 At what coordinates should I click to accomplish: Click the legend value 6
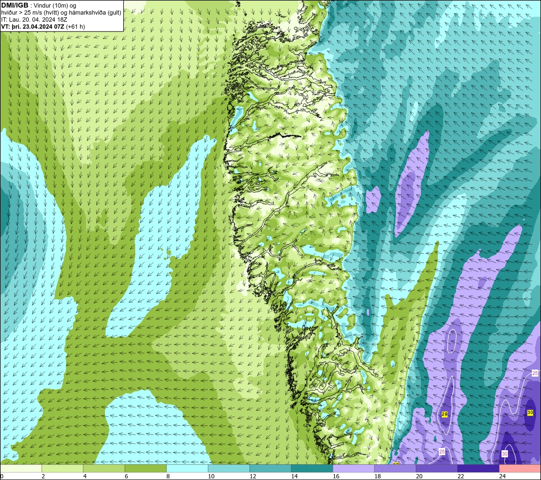[x=126, y=476]
